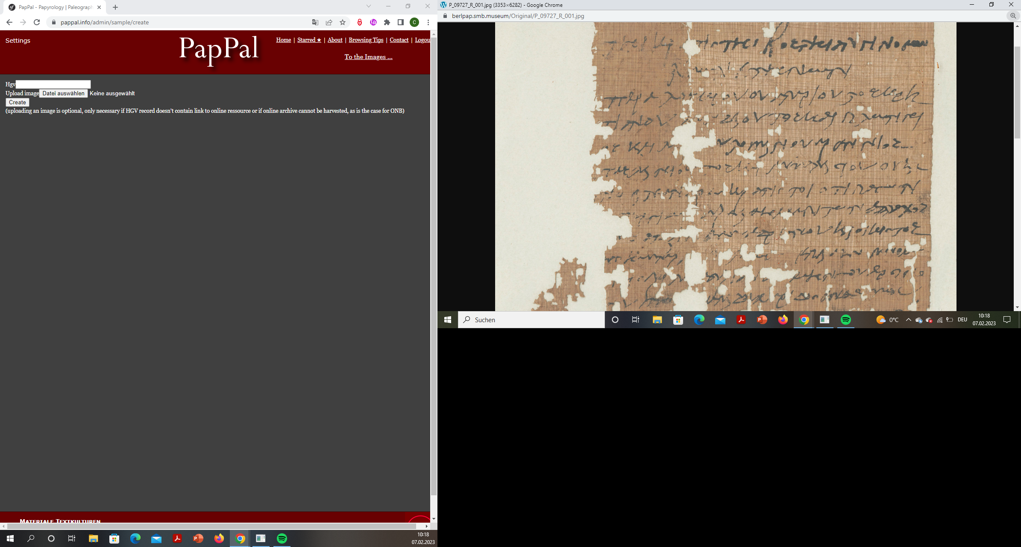
Task: Click the forward arrow in PapPal browser
Action: point(23,22)
